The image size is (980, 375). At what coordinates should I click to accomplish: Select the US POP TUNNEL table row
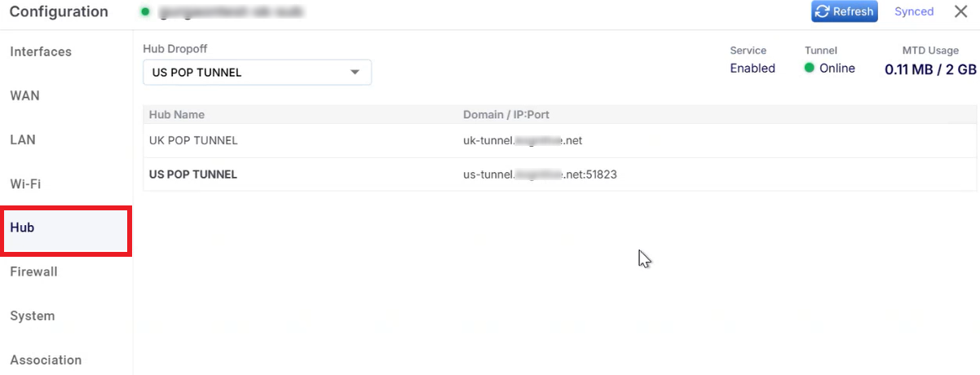[x=559, y=174]
